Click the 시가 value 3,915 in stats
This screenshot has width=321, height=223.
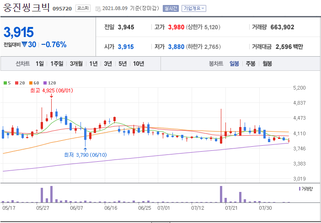click(126, 47)
